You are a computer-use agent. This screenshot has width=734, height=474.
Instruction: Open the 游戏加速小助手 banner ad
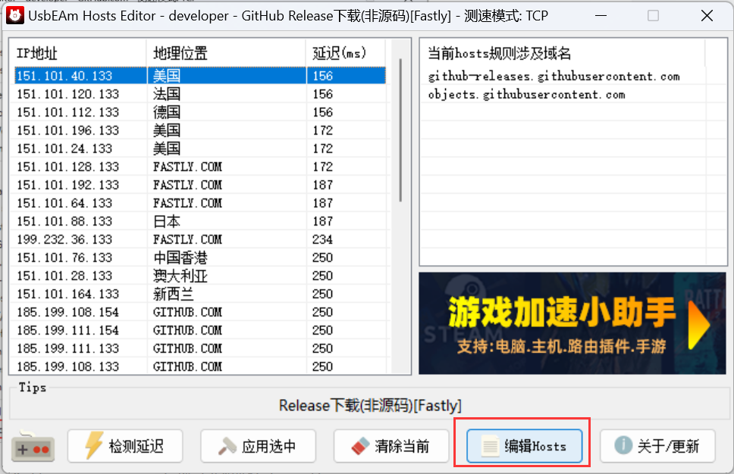pyautogui.click(x=572, y=323)
